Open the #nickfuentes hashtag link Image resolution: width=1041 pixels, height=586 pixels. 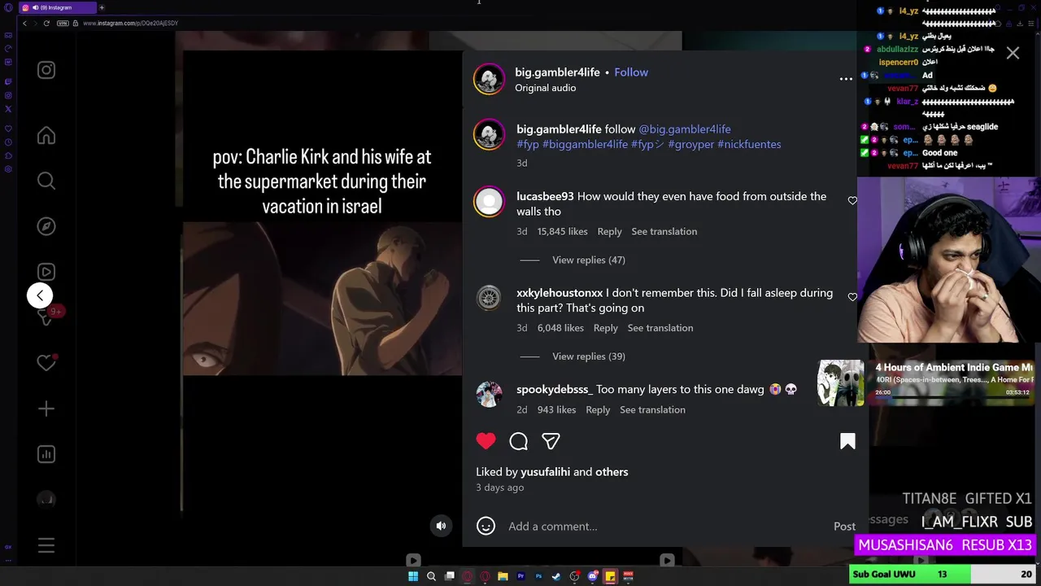click(x=749, y=144)
